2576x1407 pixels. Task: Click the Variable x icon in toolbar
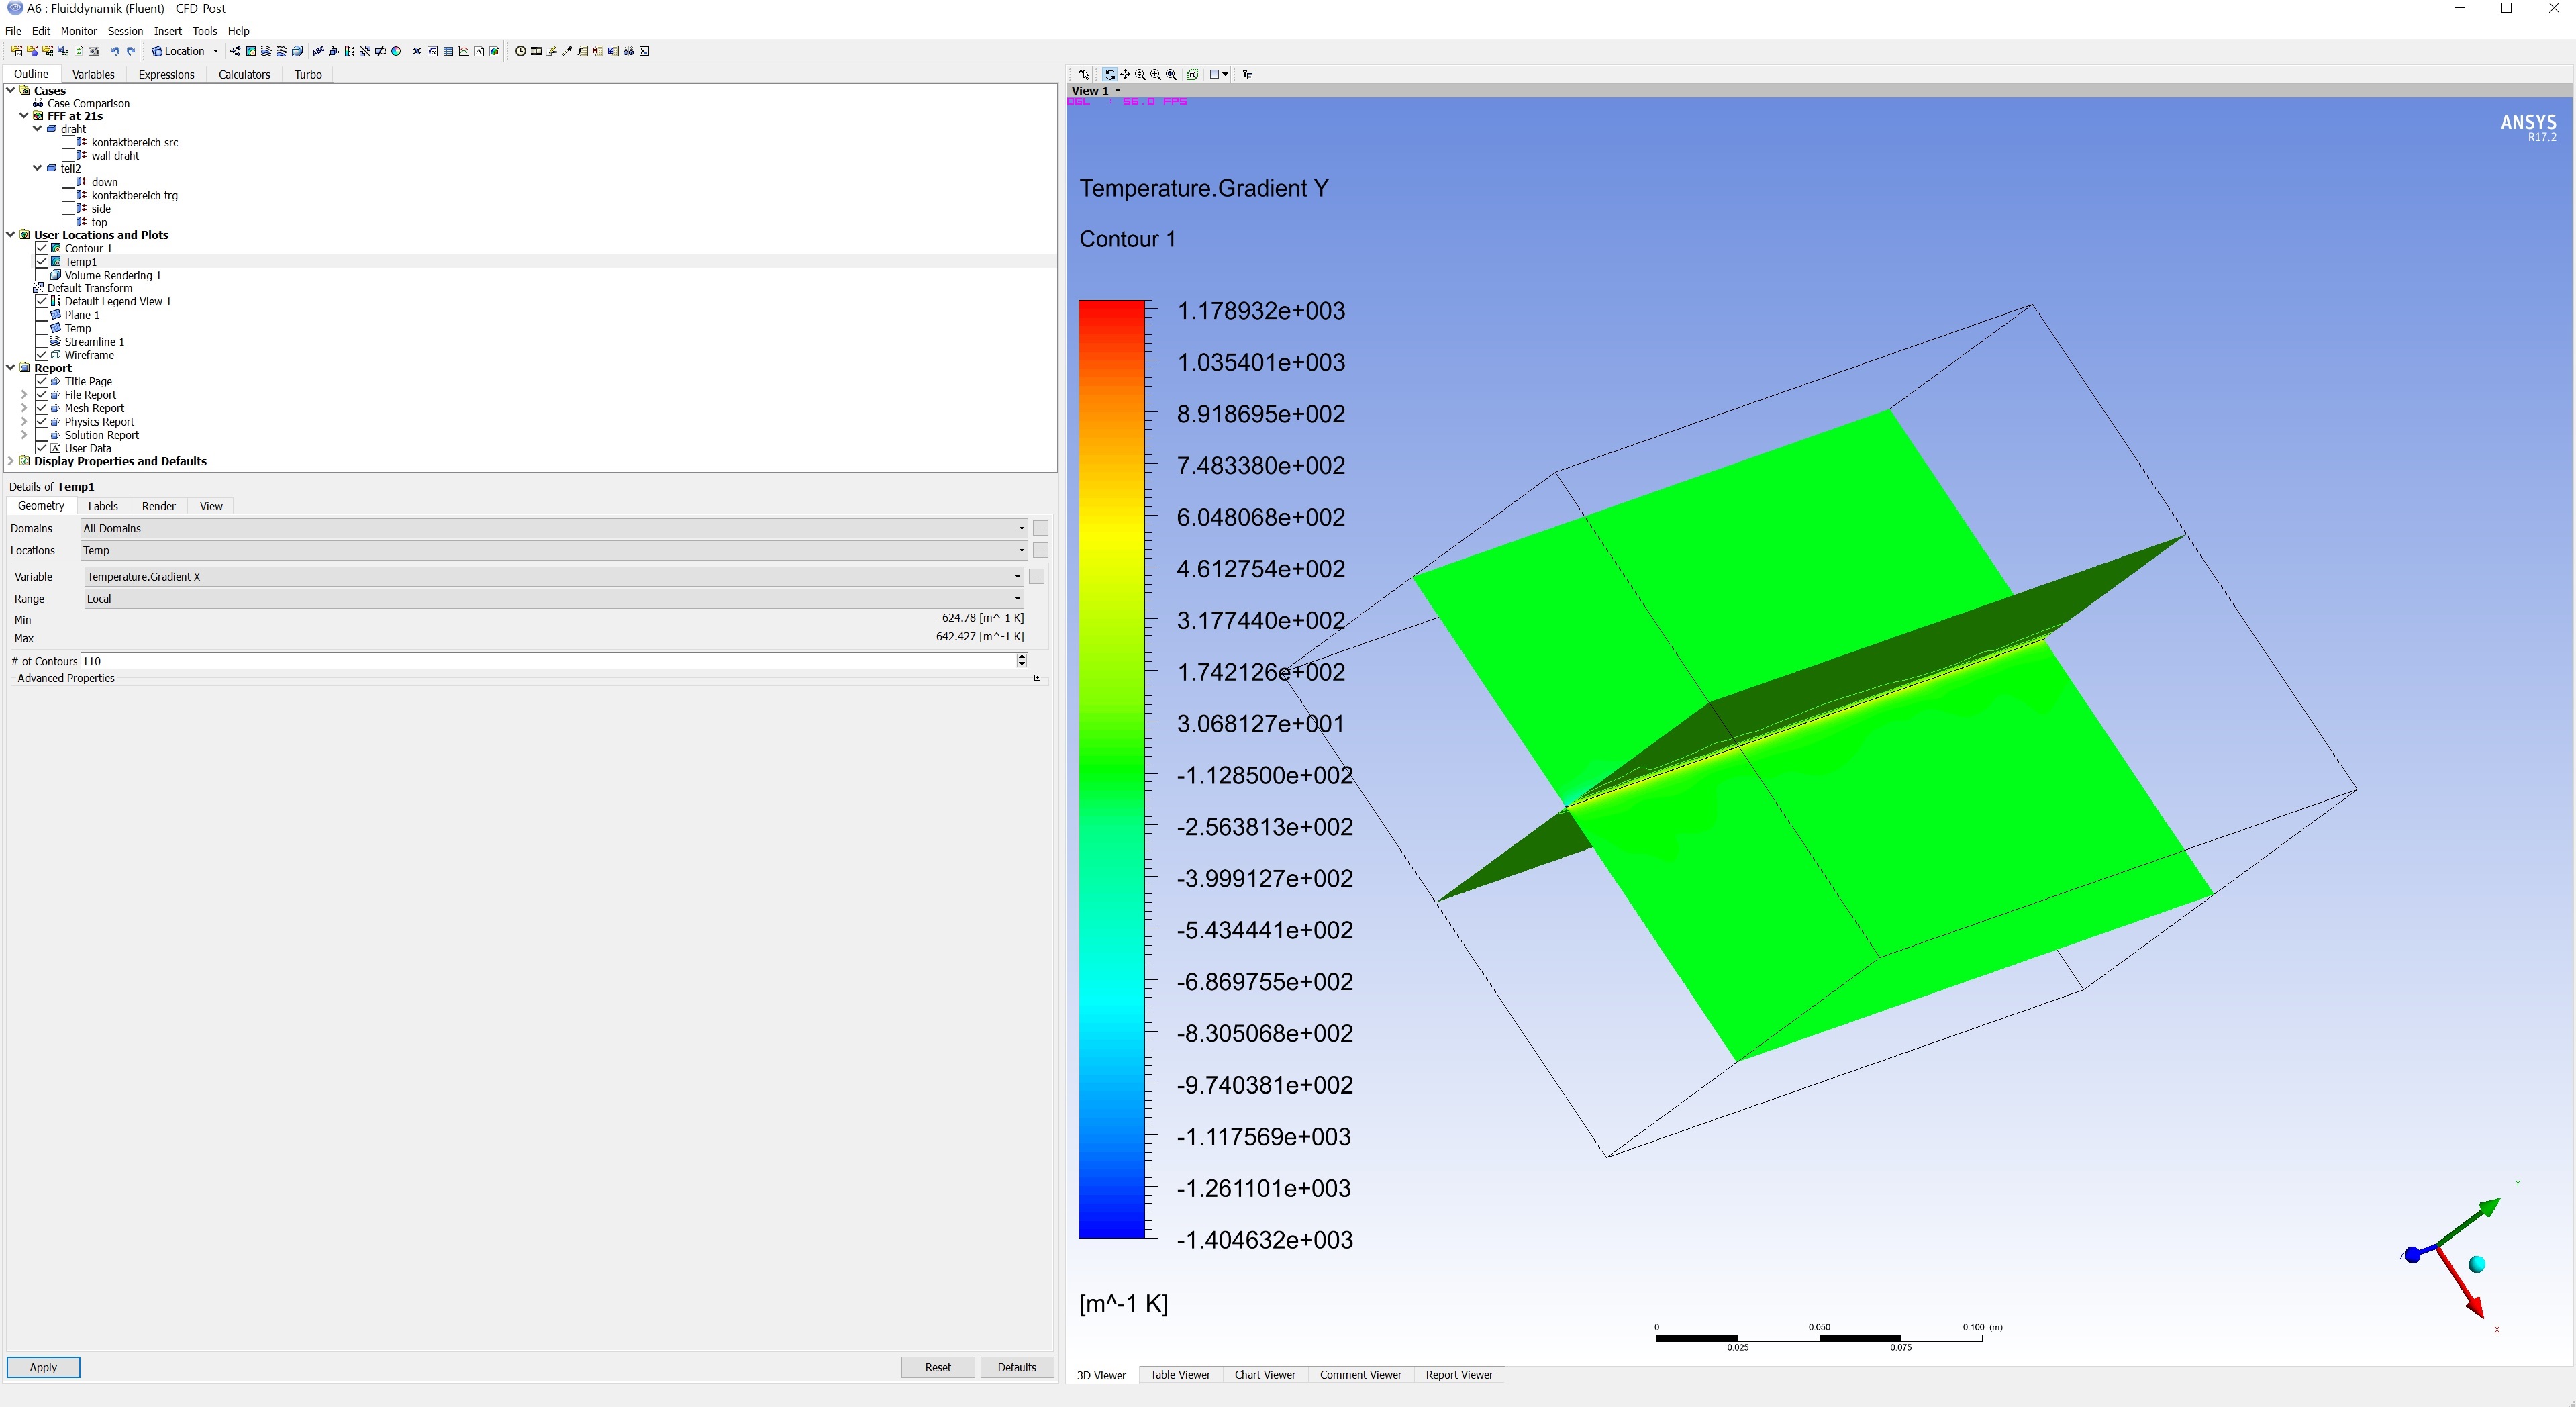(x=417, y=51)
